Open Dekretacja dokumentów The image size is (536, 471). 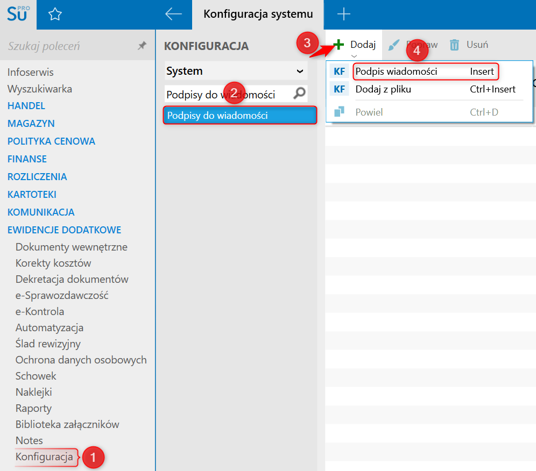pyautogui.click(x=72, y=279)
